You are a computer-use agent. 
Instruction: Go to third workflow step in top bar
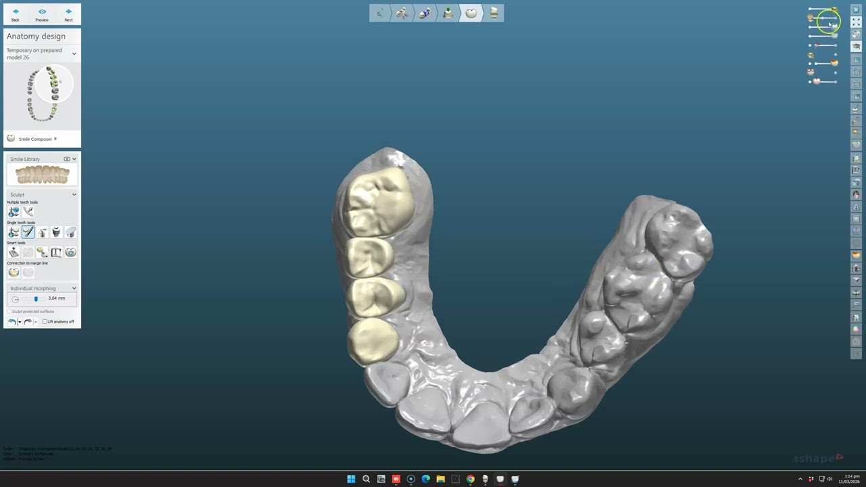[425, 13]
